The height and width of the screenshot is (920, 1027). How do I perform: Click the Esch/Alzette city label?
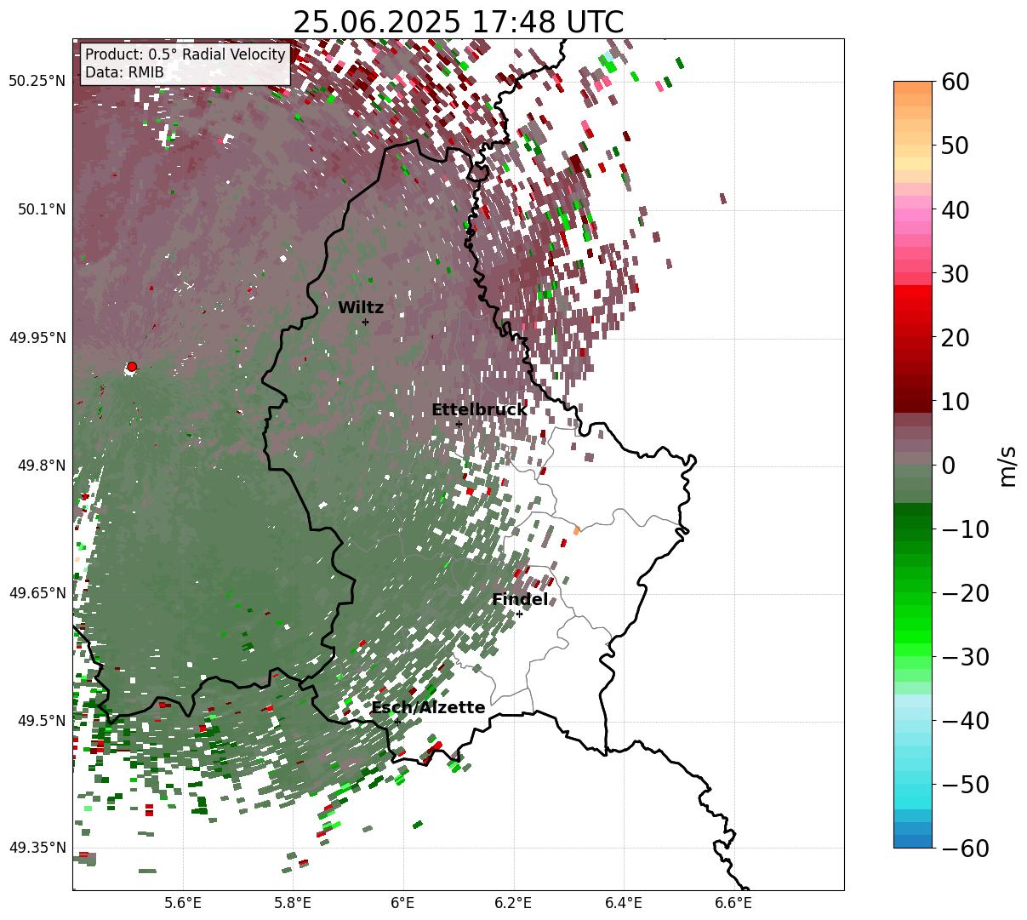(428, 708)
